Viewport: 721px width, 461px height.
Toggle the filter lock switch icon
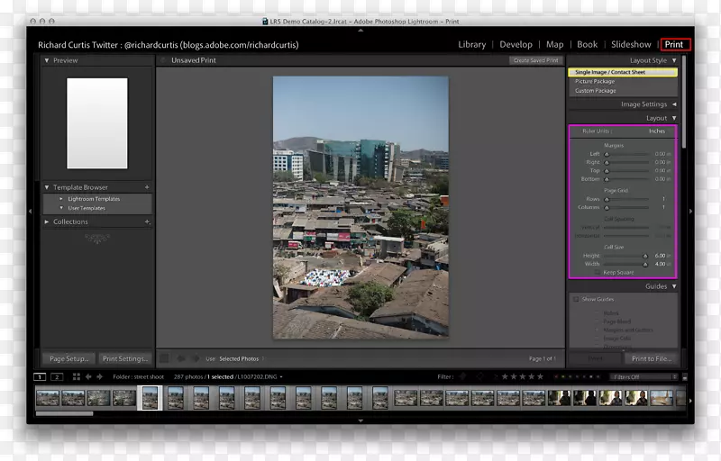coord(685,377)
